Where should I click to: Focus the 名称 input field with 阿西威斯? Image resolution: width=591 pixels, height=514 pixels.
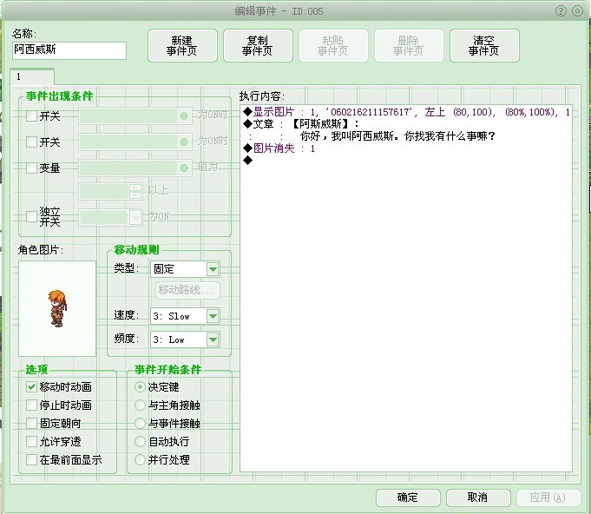[x=69, y=50]
